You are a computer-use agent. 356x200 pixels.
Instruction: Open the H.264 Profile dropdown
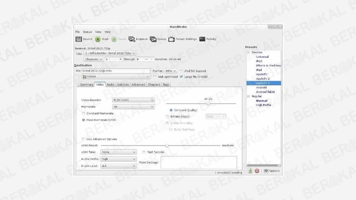[119, 159]
